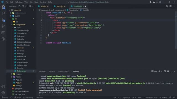Open the Explorer view in activity bar
Image resolution: width=177 pixels, height=99 pixels.
(x=3, y=7)
